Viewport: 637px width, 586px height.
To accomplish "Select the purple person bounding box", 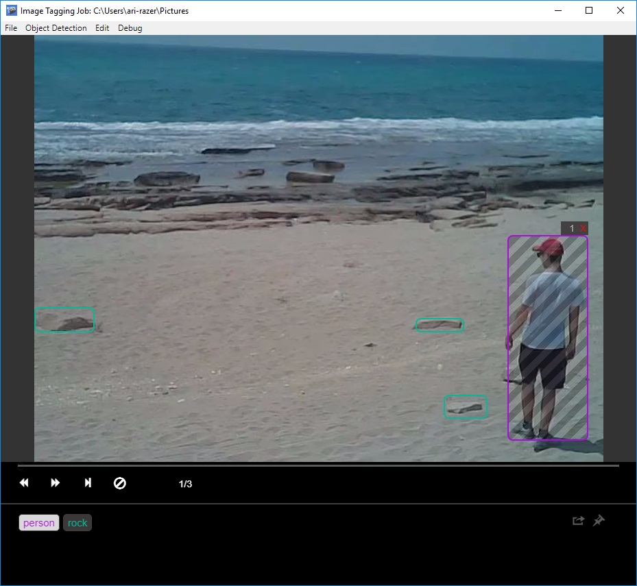I will click(x=548, y=338).
